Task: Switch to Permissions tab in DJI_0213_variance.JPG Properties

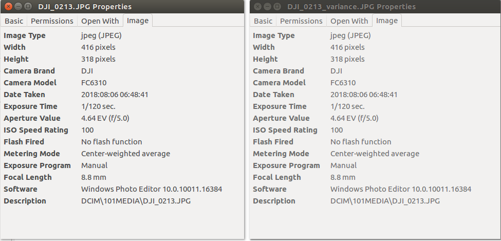Action: point(301,21)
